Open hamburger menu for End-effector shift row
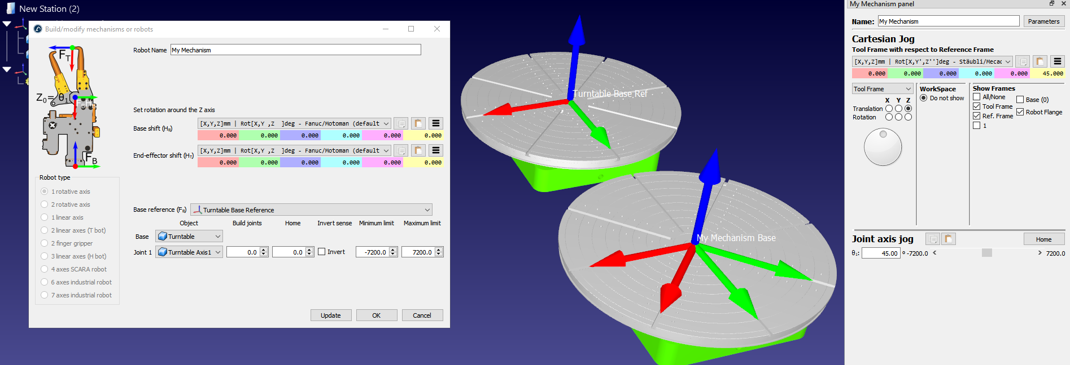 (x=435, y=150)
